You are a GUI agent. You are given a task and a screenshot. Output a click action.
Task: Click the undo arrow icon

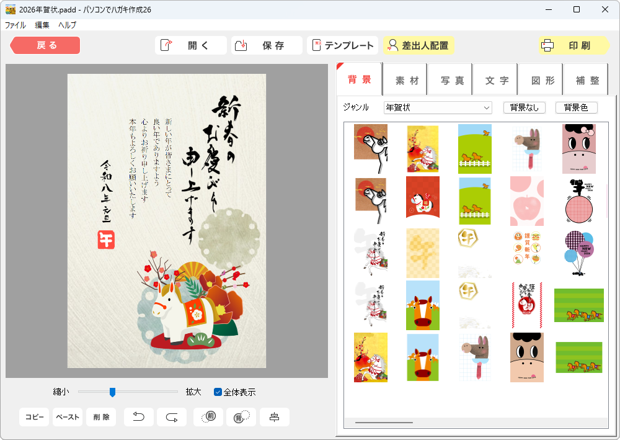[x=139, y=417]
